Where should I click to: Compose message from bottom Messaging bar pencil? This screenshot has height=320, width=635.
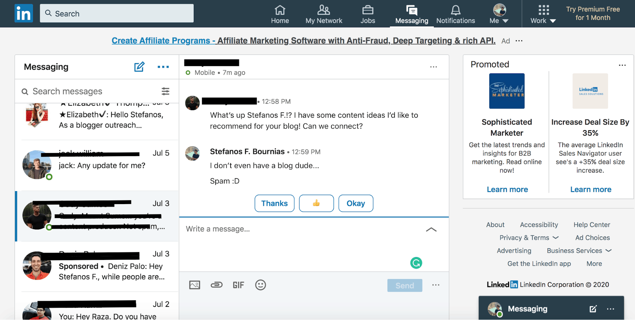point(593,309)
